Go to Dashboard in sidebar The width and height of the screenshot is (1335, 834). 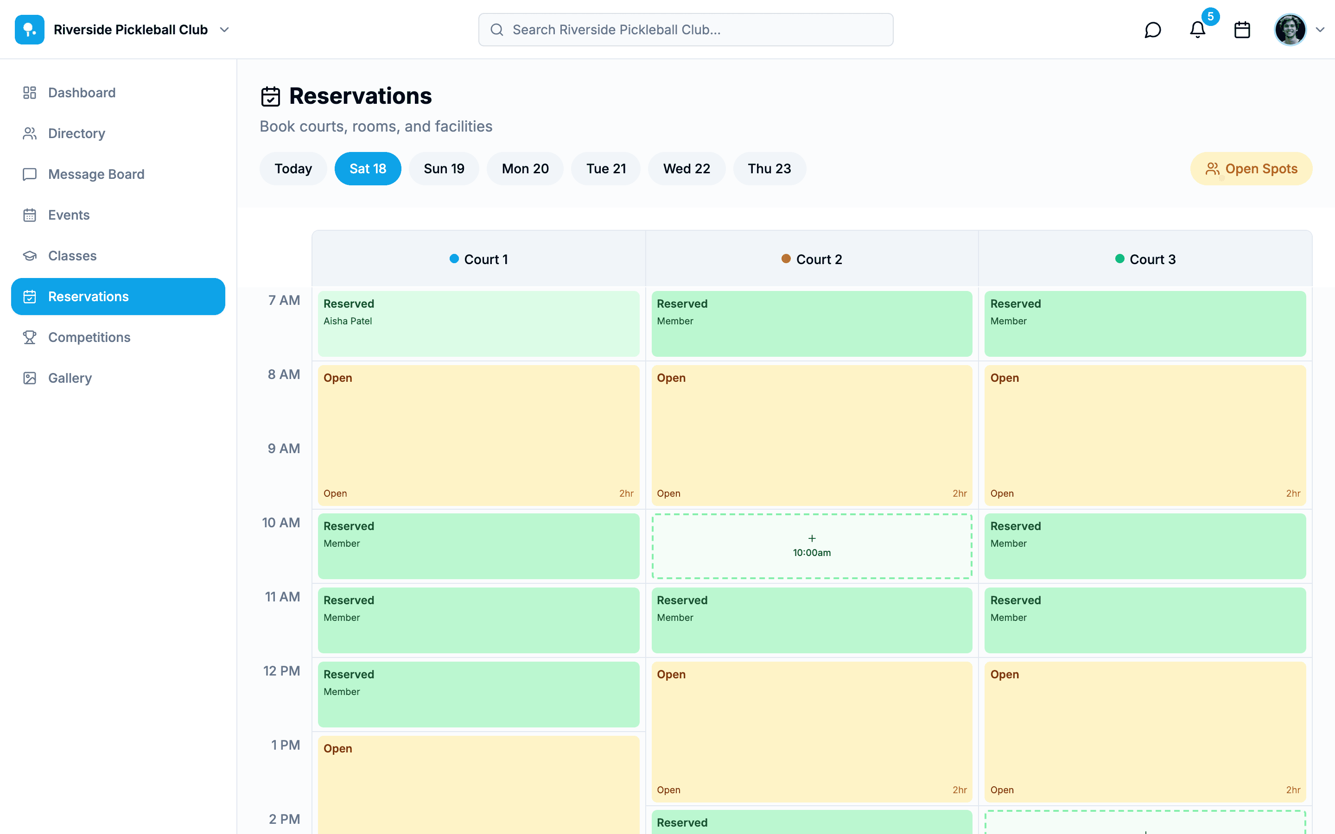click(118, 93)
